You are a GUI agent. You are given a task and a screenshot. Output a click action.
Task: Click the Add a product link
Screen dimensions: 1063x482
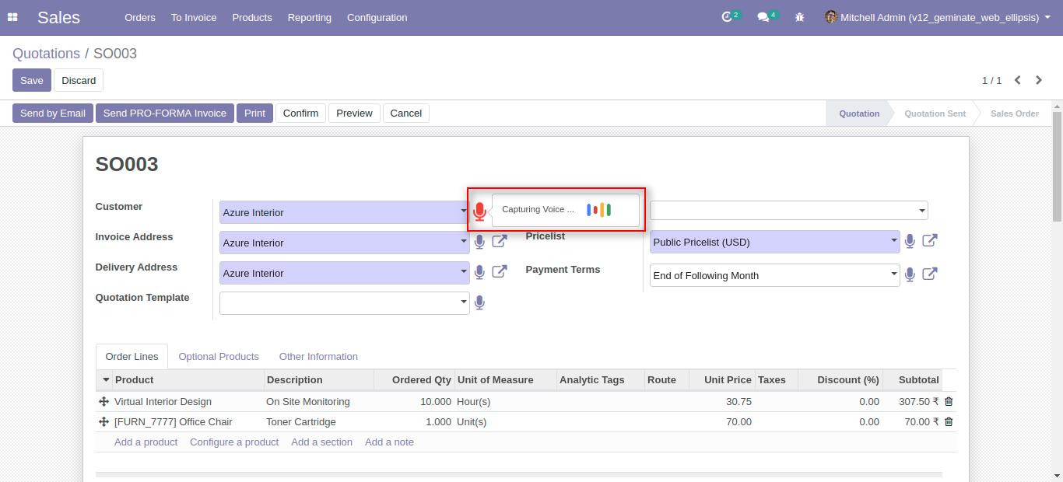146,442
